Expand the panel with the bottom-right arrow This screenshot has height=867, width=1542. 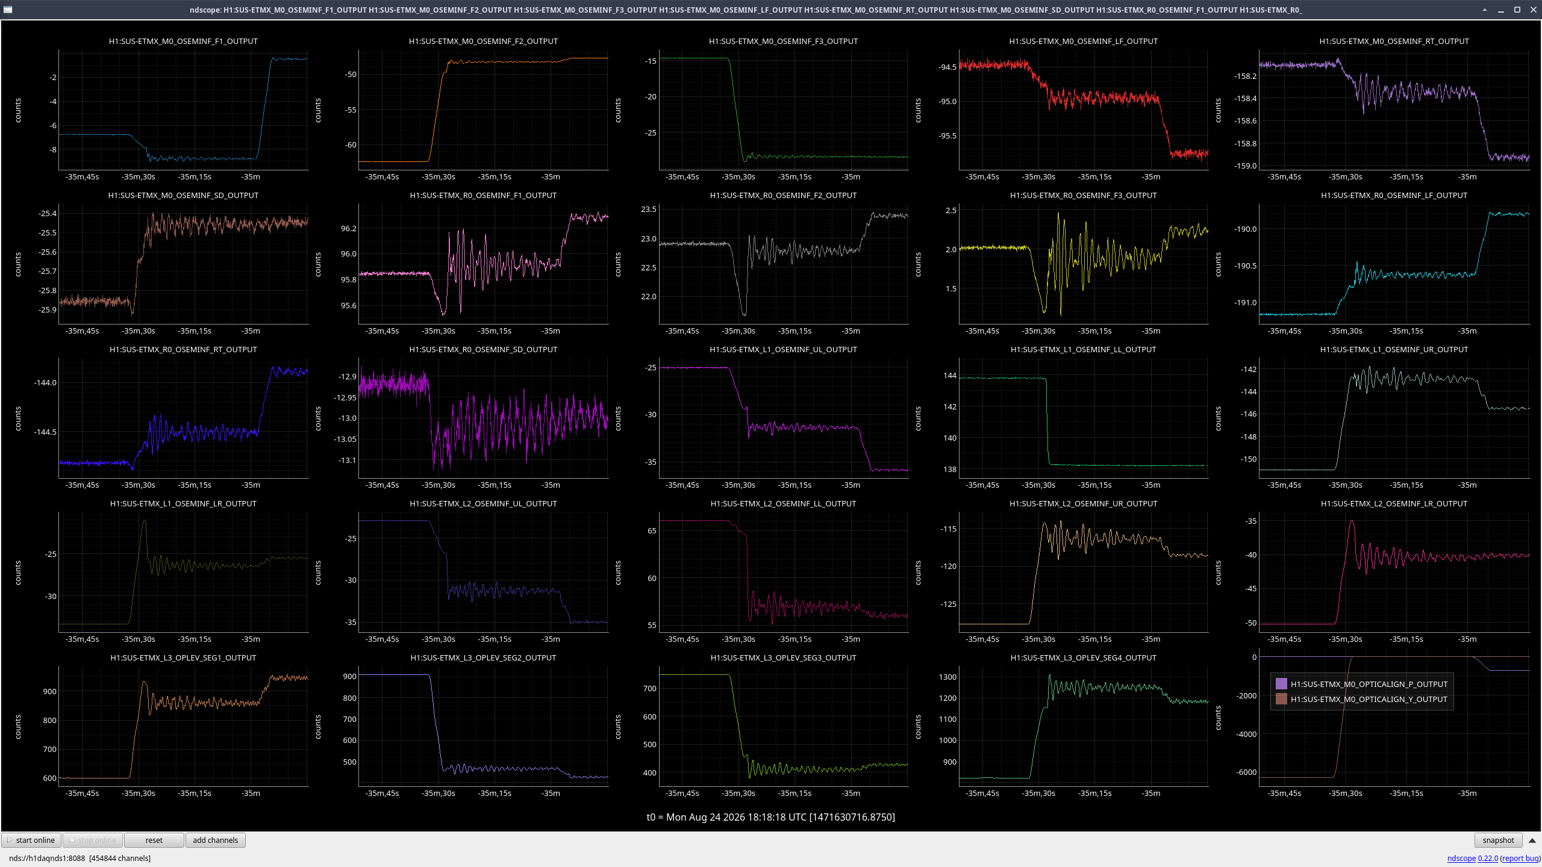1532,840
